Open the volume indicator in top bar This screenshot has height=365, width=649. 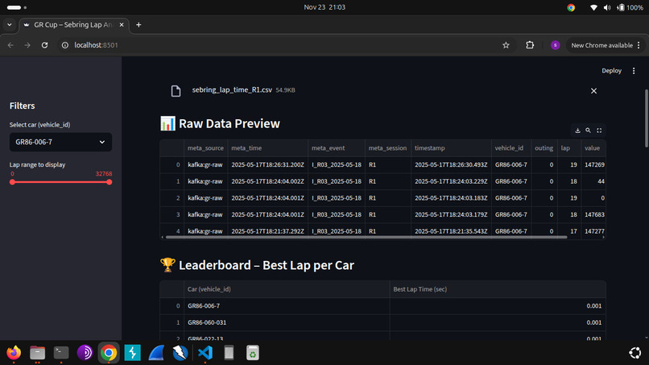click(607, 7)
